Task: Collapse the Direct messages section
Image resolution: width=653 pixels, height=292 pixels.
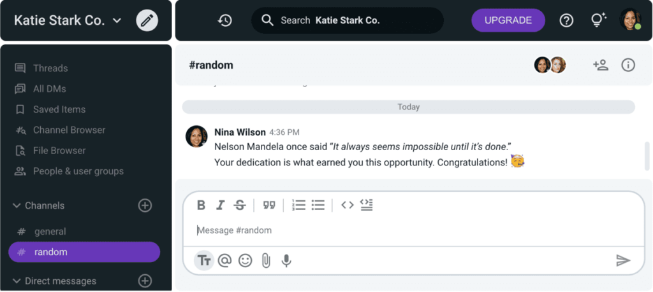Action: point(17,281)
